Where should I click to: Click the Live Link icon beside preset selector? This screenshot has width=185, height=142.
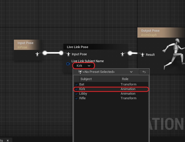80,72
